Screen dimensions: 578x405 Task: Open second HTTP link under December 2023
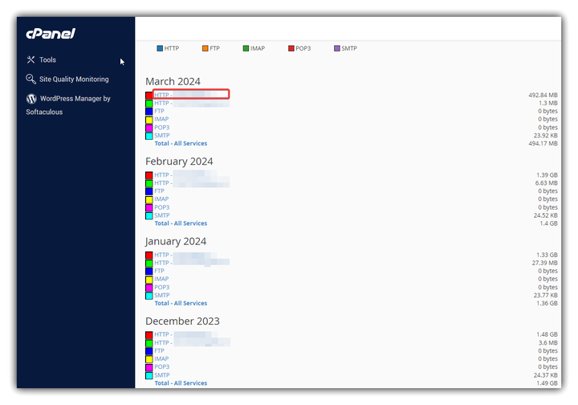(192, 343)
